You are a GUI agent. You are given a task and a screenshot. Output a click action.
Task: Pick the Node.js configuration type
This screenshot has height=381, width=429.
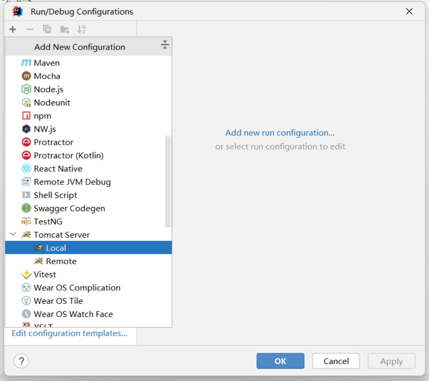pos(48,89)
